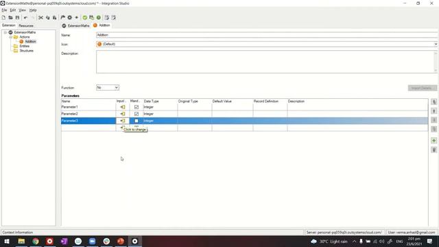Image resolution: width=439 pixels, height=247 pixels.
Task: Click the move parameter to bottom icon
Action: (434, 129)
